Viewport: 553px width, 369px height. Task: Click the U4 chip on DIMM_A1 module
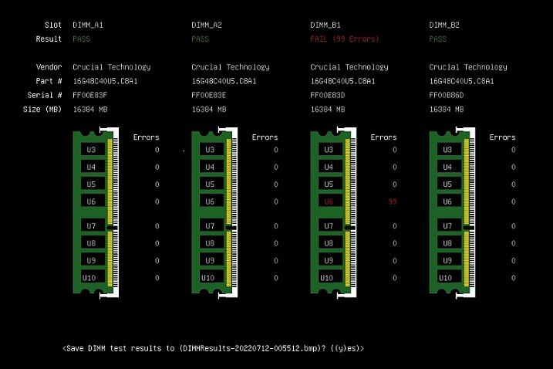(x=93, y=166)
